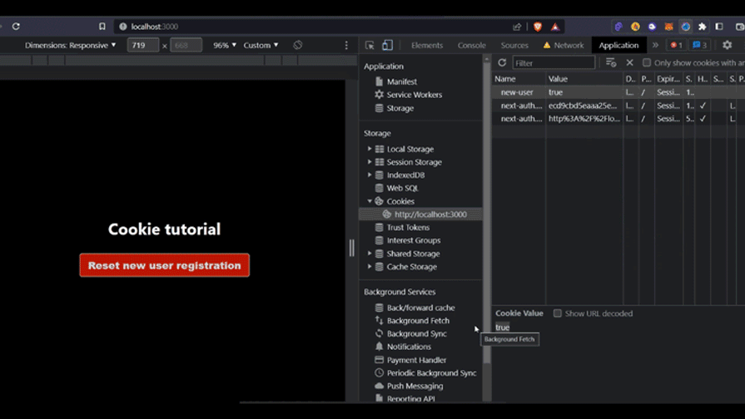Click the cookie Filter input field

[553, 63]
